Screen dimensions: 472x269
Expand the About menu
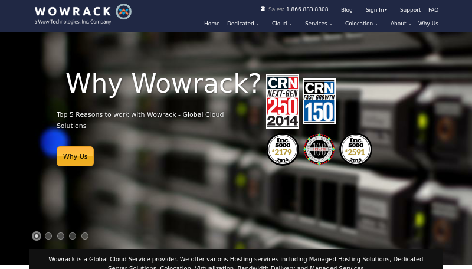click(401, 24)
